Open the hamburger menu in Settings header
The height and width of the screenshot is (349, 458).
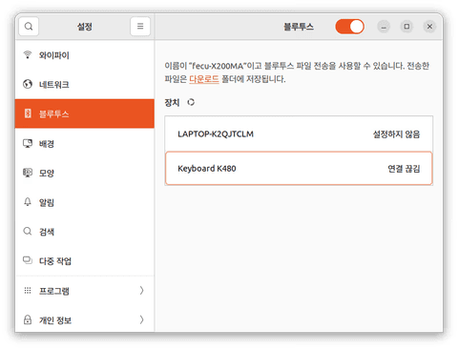[x=140, y=27]
